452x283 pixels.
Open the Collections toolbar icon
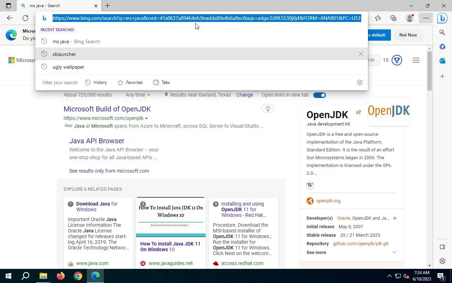pyautogui.click(x=393, y=18)
